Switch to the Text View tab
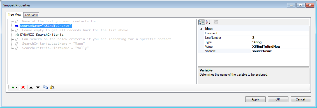Image resolution: width=317 pixels, height=108 pixels. [x=31, y=15]
